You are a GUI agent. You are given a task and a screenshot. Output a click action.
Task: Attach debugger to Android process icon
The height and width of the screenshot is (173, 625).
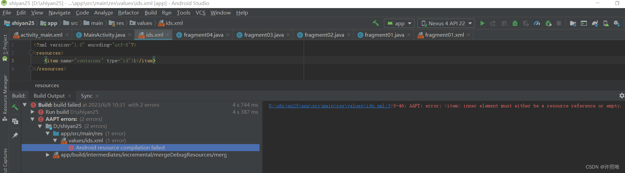click(x=548, y=23)
